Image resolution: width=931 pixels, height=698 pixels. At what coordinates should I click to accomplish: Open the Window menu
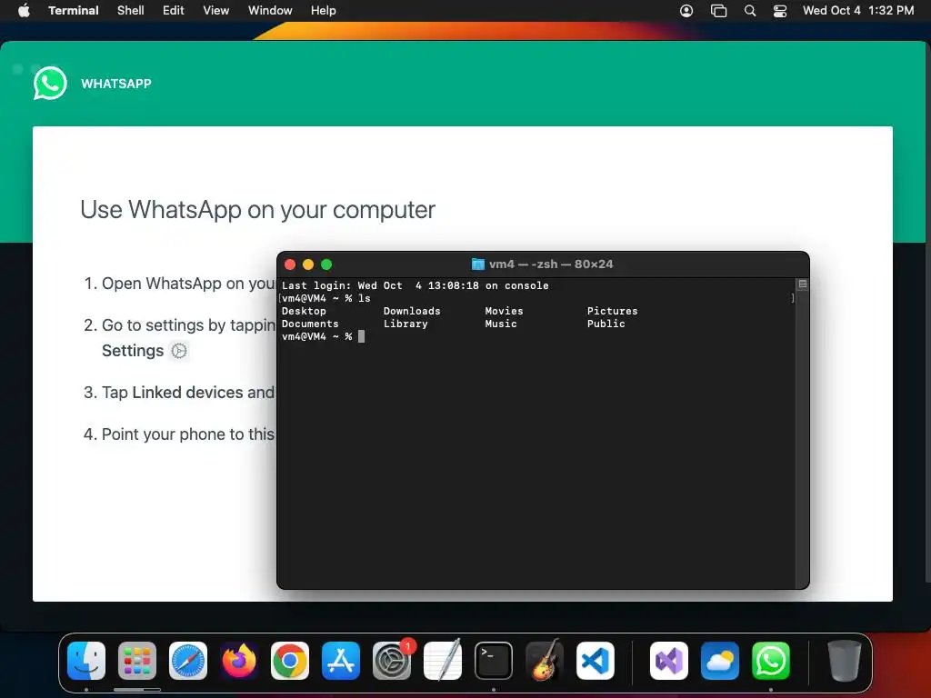pos(270,10)
